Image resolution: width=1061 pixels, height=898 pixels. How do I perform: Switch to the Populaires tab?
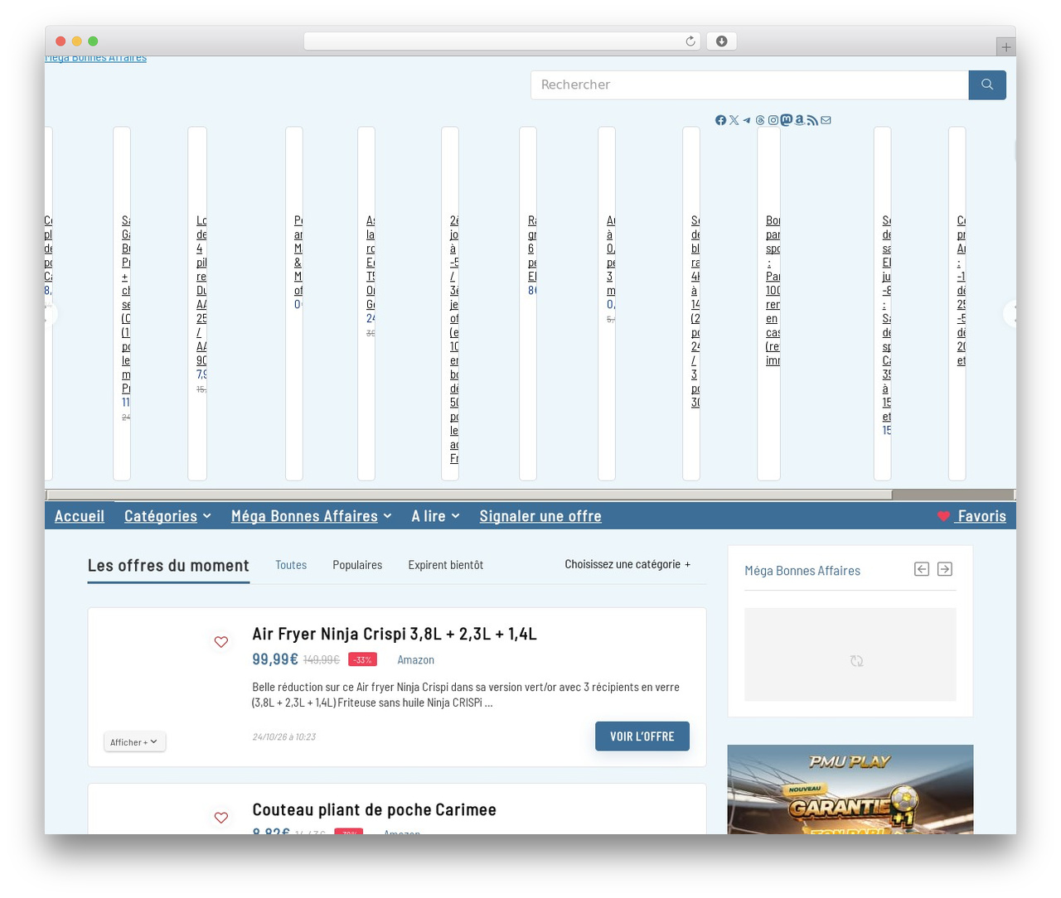pos(357,565)
